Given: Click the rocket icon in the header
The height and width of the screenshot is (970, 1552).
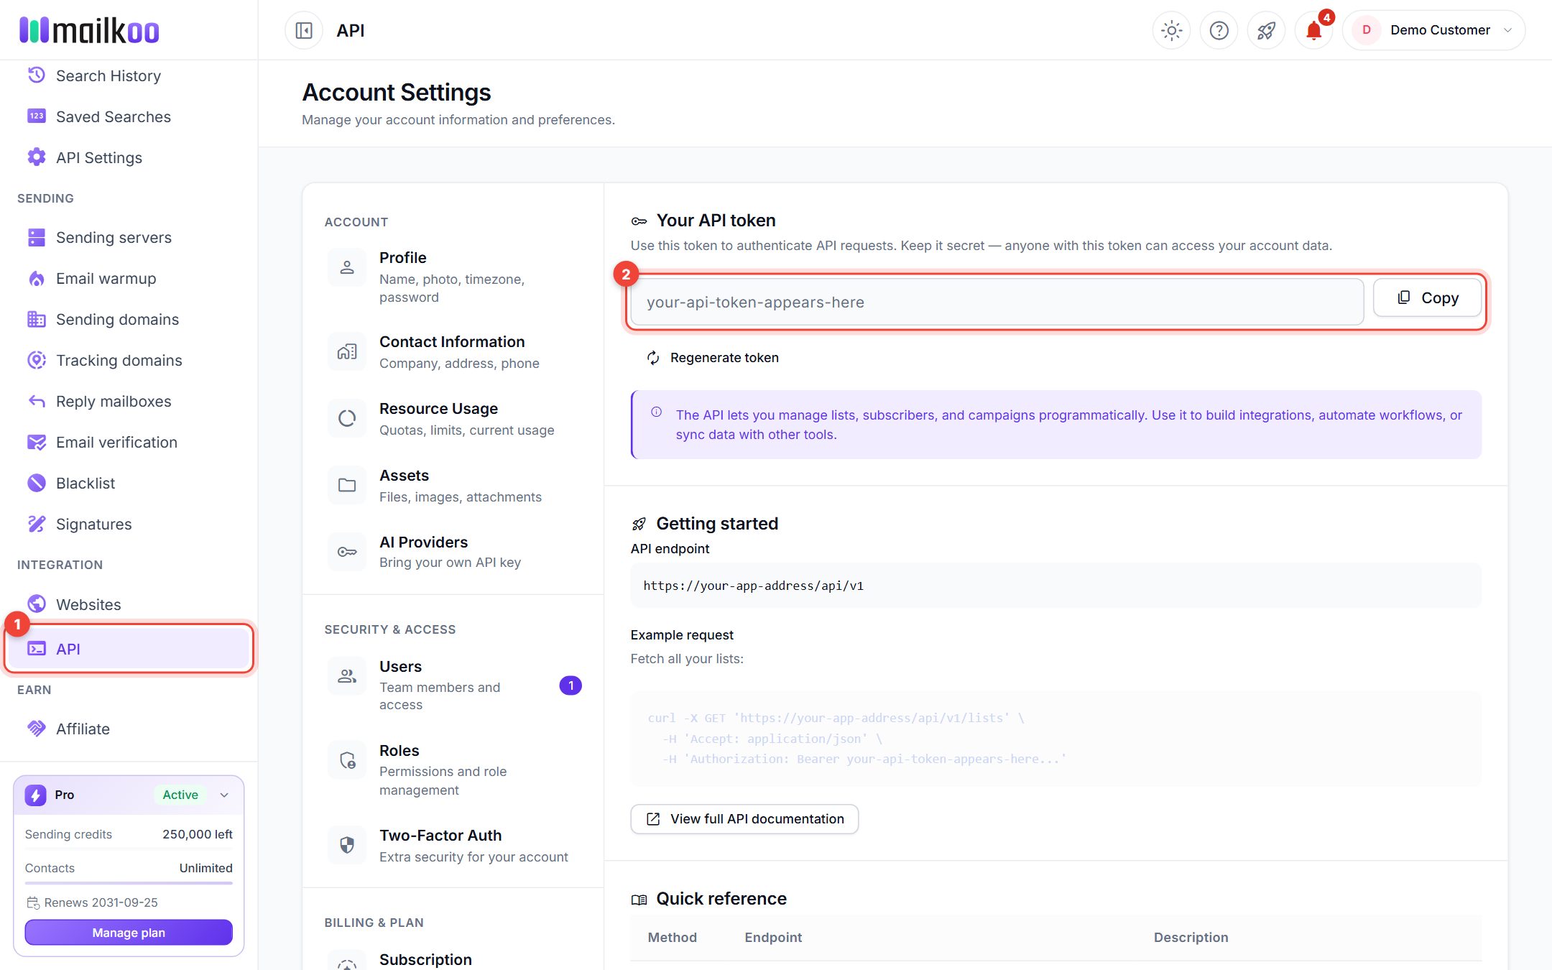Looking at the screenshot, I should pyautogui.click(x=1266, y=30).
